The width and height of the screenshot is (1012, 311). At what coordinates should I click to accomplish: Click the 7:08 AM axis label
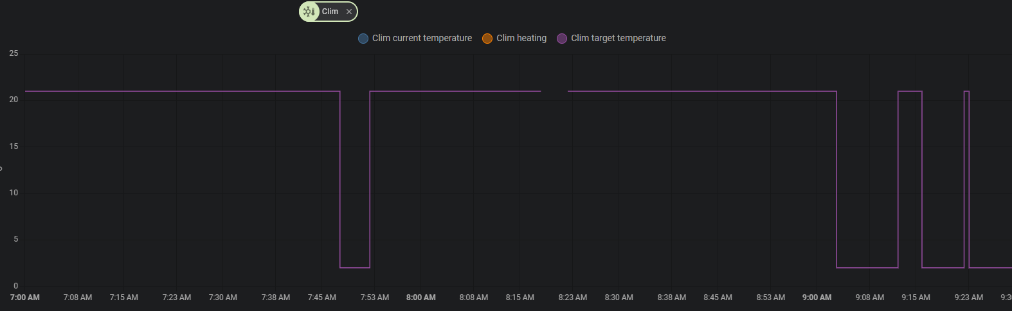pos(78,298)
